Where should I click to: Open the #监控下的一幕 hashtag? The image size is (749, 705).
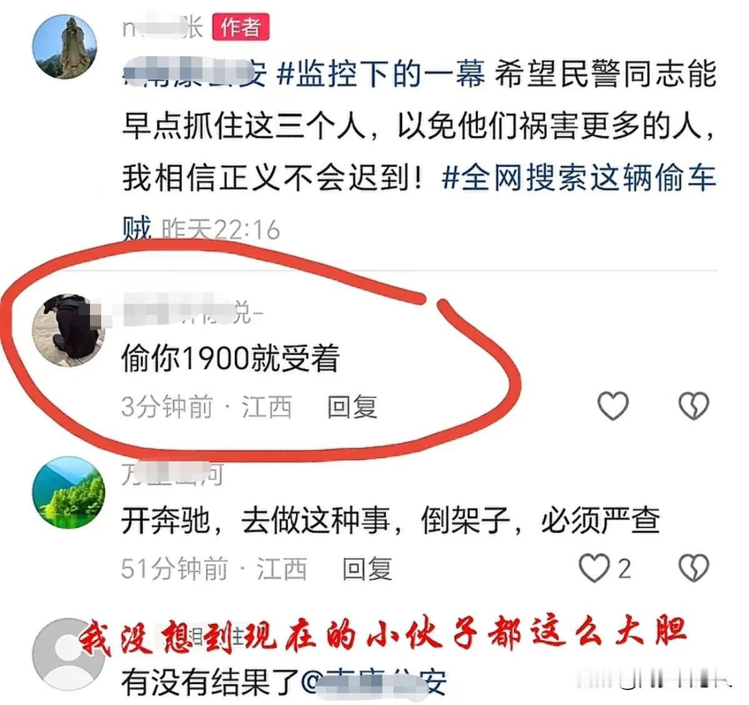pyautogui.click(x=380, y=74)
